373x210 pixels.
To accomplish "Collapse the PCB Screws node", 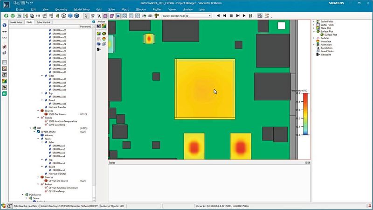I will (23, 195).
